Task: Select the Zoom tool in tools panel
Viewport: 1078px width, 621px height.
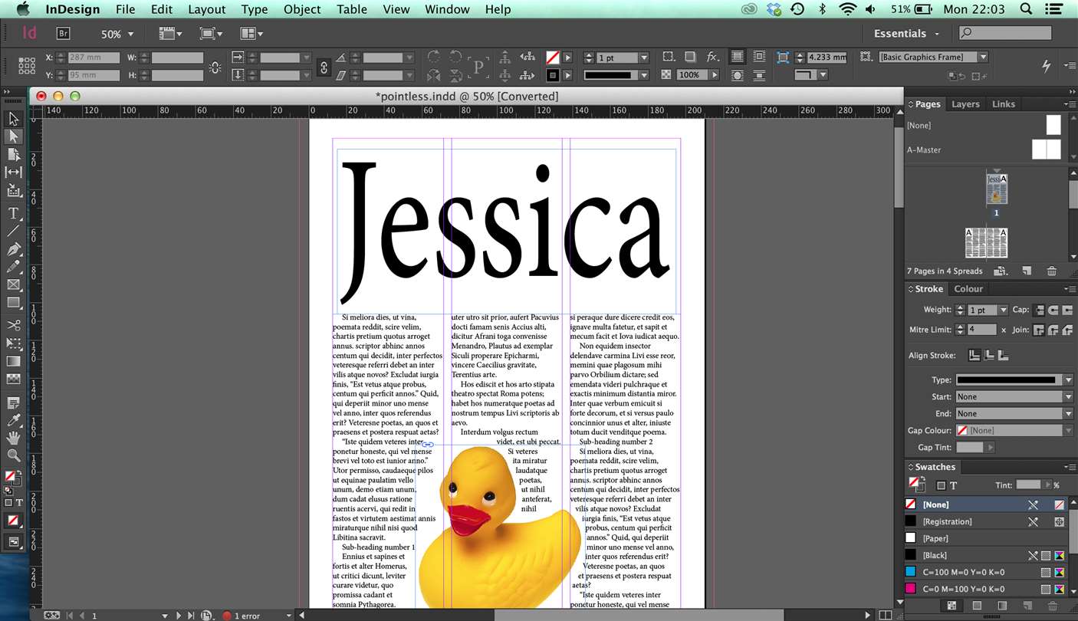Action: click(x=13, y=455)
